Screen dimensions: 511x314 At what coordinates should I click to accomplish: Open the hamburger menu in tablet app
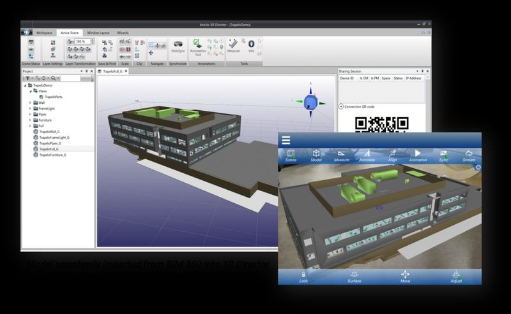(286, 140)
